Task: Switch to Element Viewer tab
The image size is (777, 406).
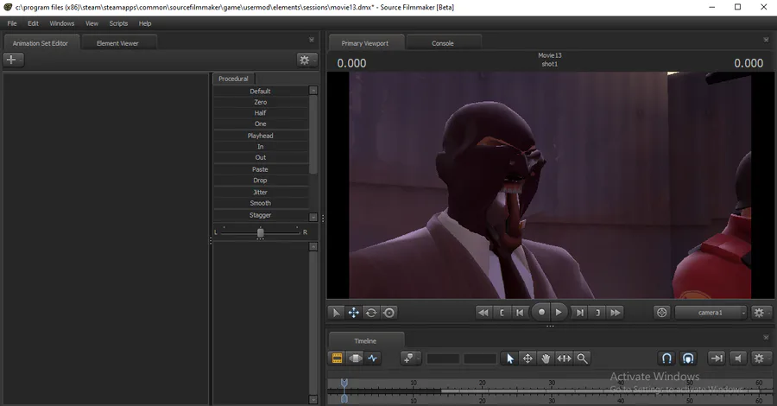Action: click(117, 43)
